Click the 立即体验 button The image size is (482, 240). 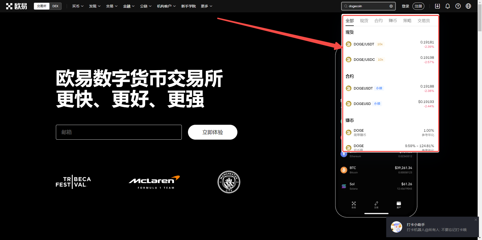(x=213, y=132)
